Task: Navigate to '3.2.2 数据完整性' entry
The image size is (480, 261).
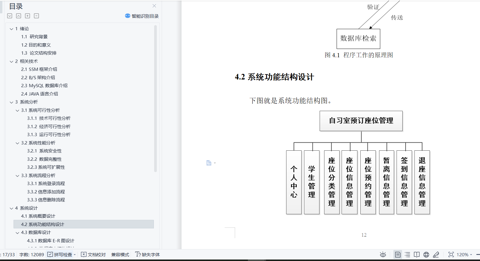Action: tap(44, 159)
